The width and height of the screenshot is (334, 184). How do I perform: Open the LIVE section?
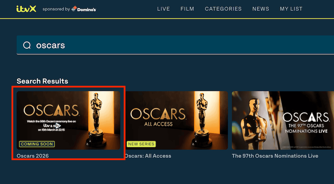163,9
